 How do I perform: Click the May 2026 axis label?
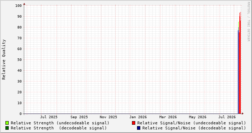point(197,117)
